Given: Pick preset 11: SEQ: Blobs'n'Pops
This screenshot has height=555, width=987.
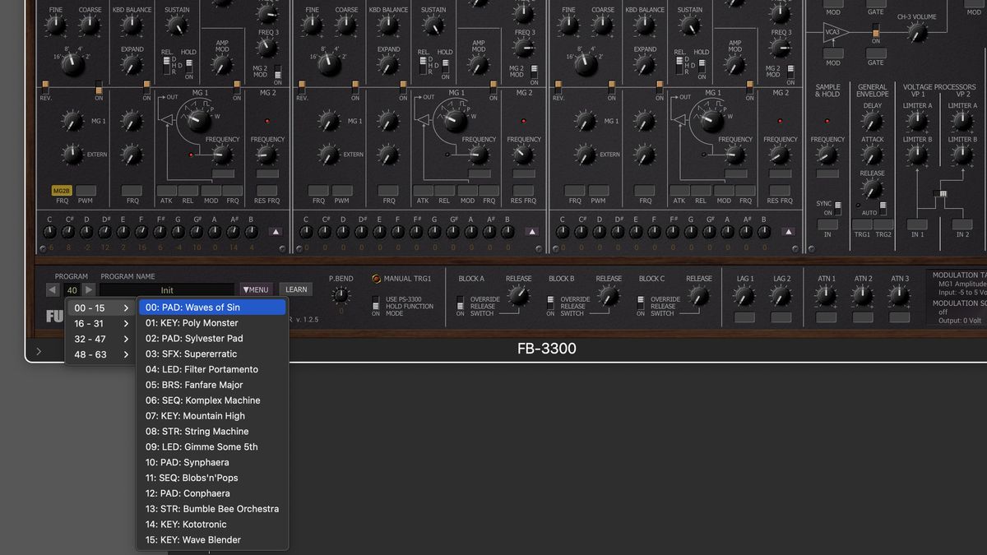Looking at the screenshot, I should (212, 478).
